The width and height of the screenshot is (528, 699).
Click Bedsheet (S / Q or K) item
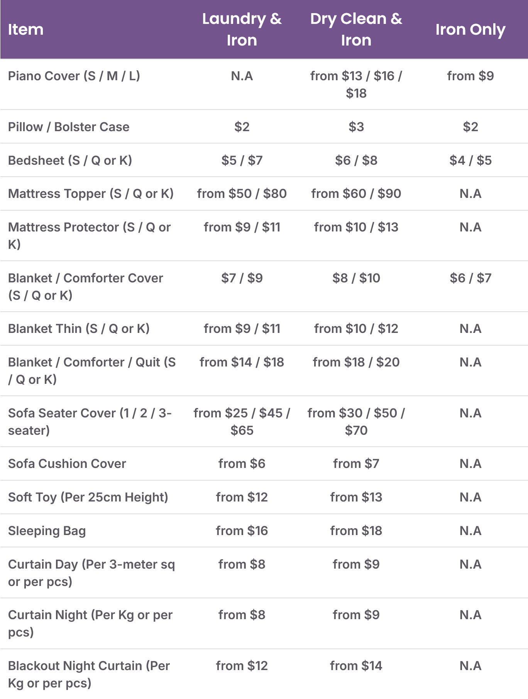pos(70,160)
